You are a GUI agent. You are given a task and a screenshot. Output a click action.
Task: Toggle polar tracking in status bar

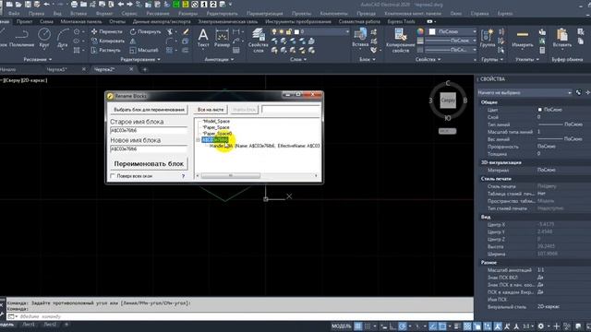pos(403,326)
